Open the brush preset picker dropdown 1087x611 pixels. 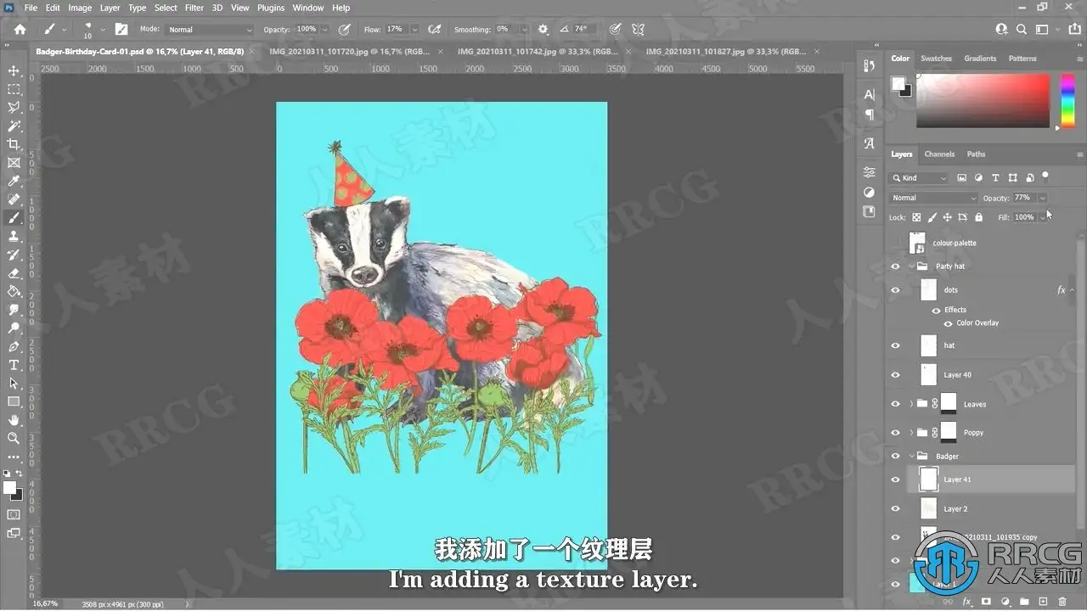[x=103, y=30]
